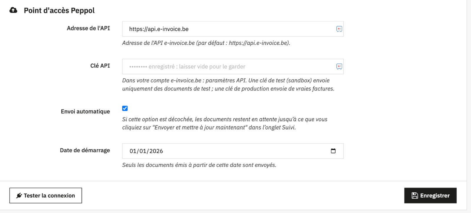Click help text starting 'Si cette option est décochée'

(225, 123)
